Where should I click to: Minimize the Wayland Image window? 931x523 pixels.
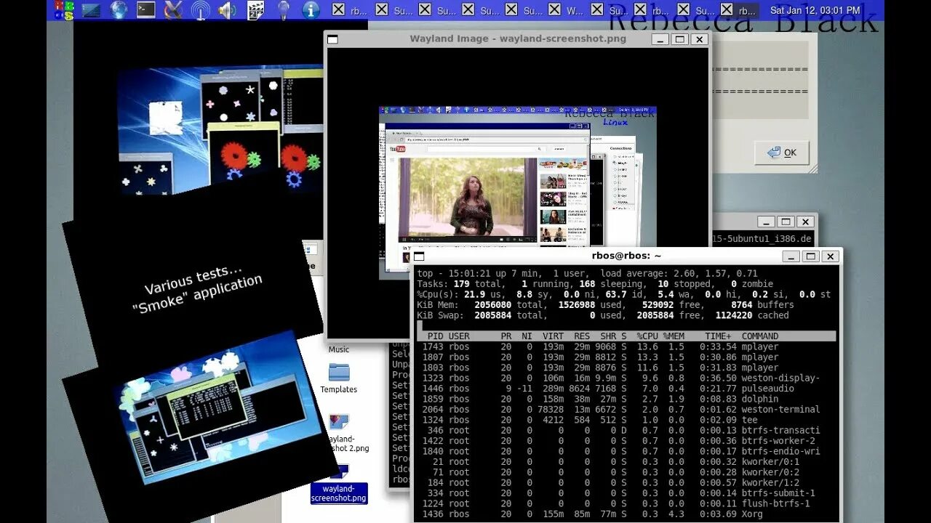[660, 39]
